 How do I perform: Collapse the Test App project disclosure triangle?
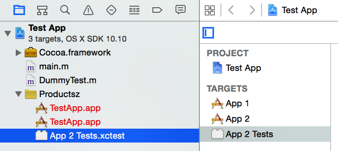[x=8, y=34]
